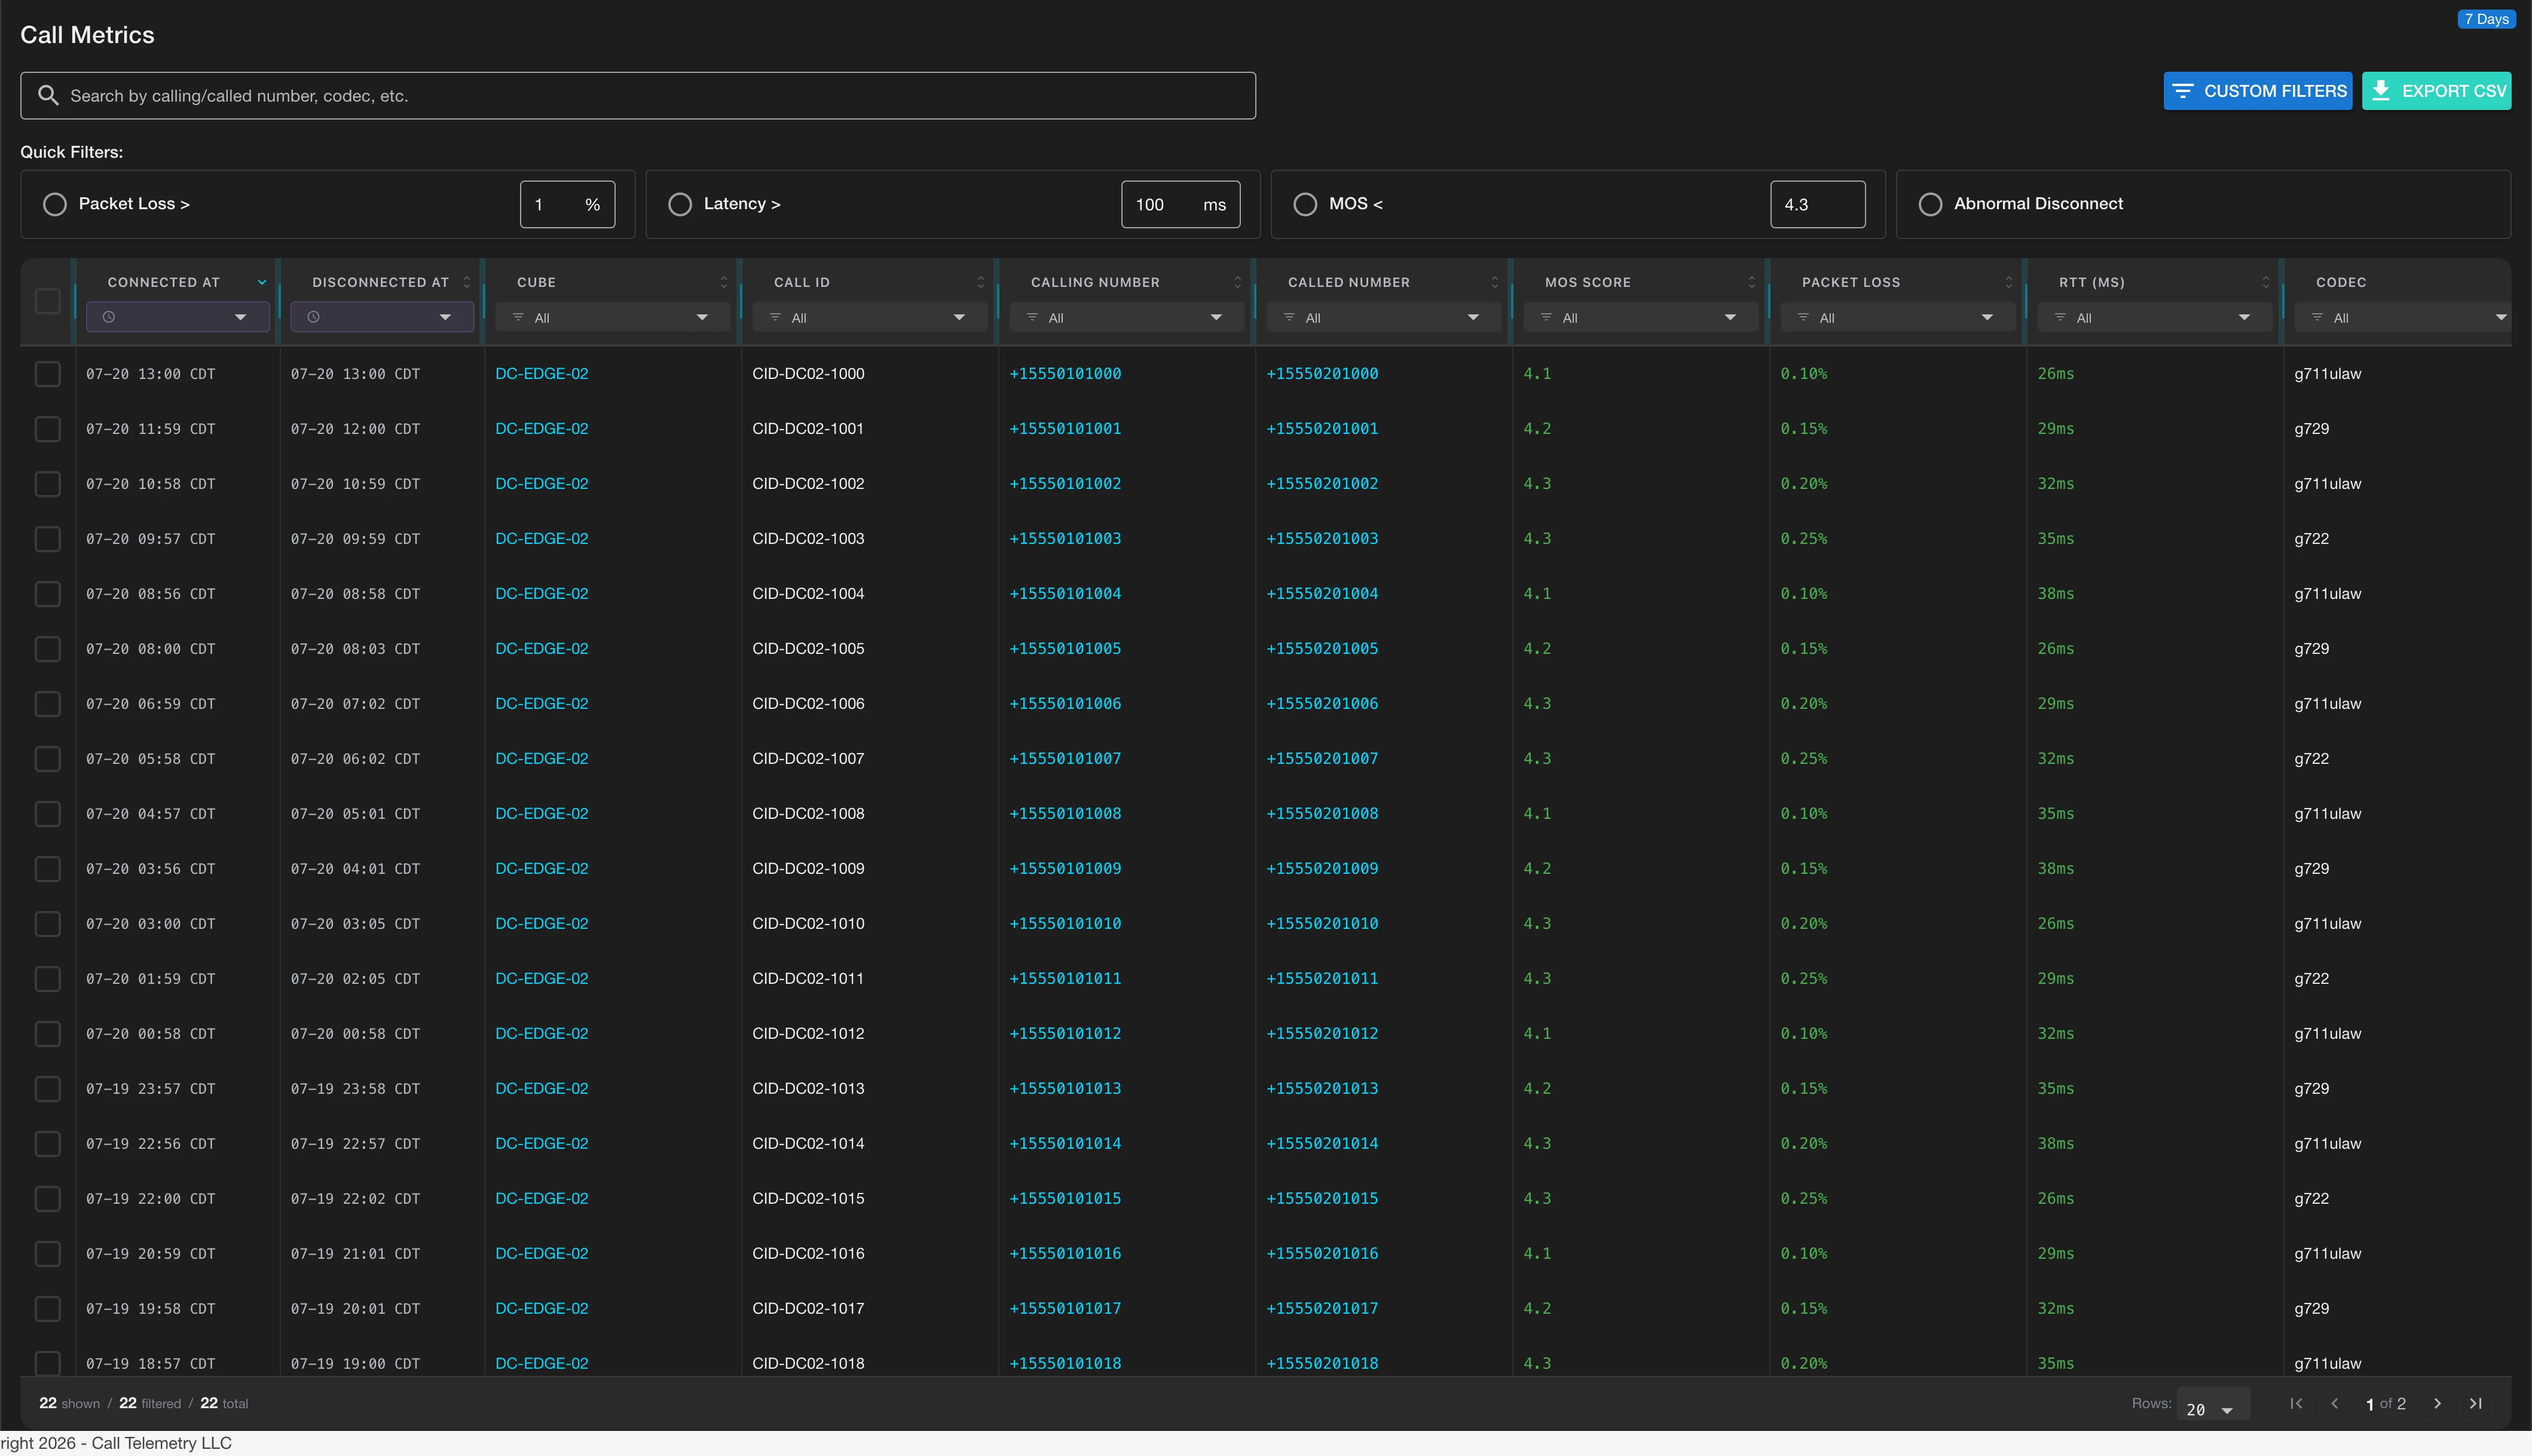Edit the Latency threshold ms field

[x=1181, y=204]
